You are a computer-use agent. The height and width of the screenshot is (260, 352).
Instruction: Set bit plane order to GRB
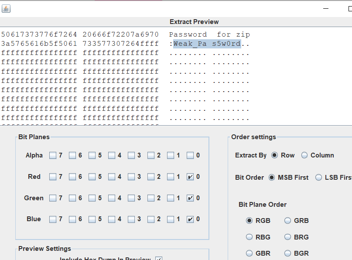click(x=288, y=221)
